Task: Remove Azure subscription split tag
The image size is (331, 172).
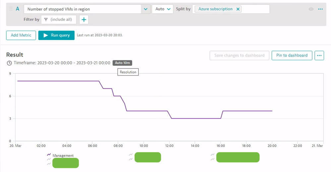Action: coord(238,9)
